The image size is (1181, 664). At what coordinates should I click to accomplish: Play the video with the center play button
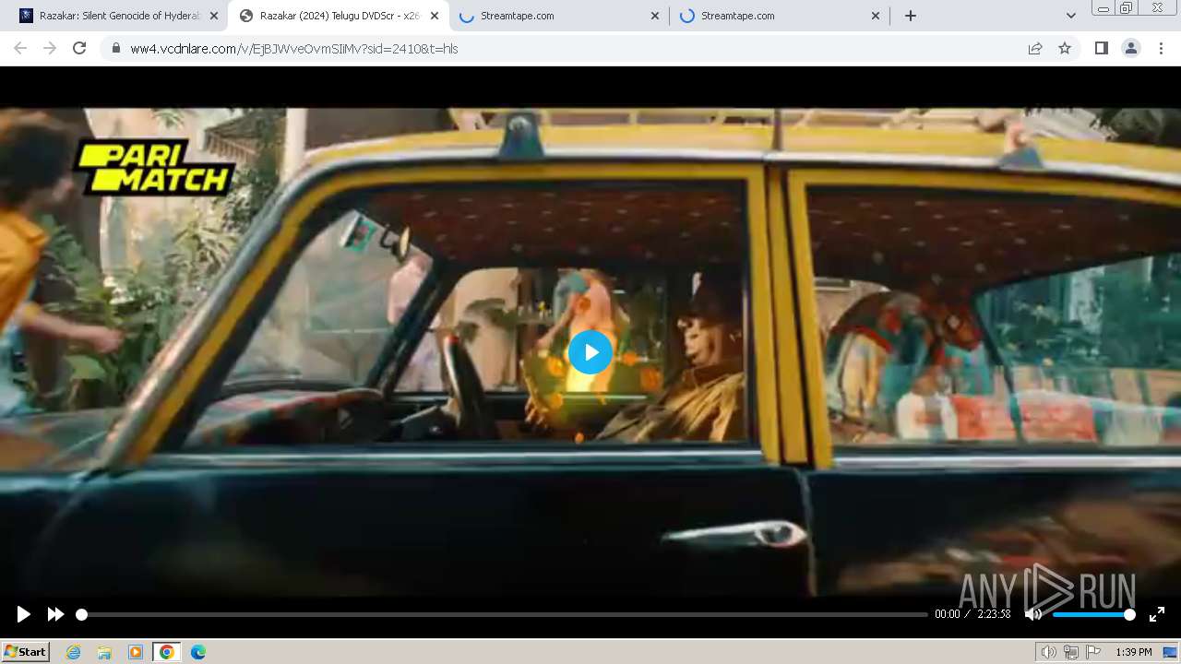click(x=590, y=352)
